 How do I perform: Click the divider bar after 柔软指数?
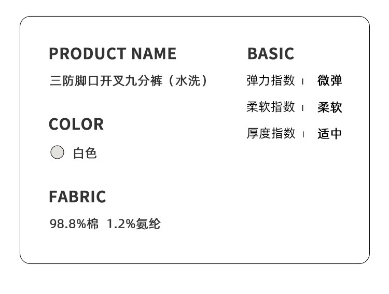[303, 108]
